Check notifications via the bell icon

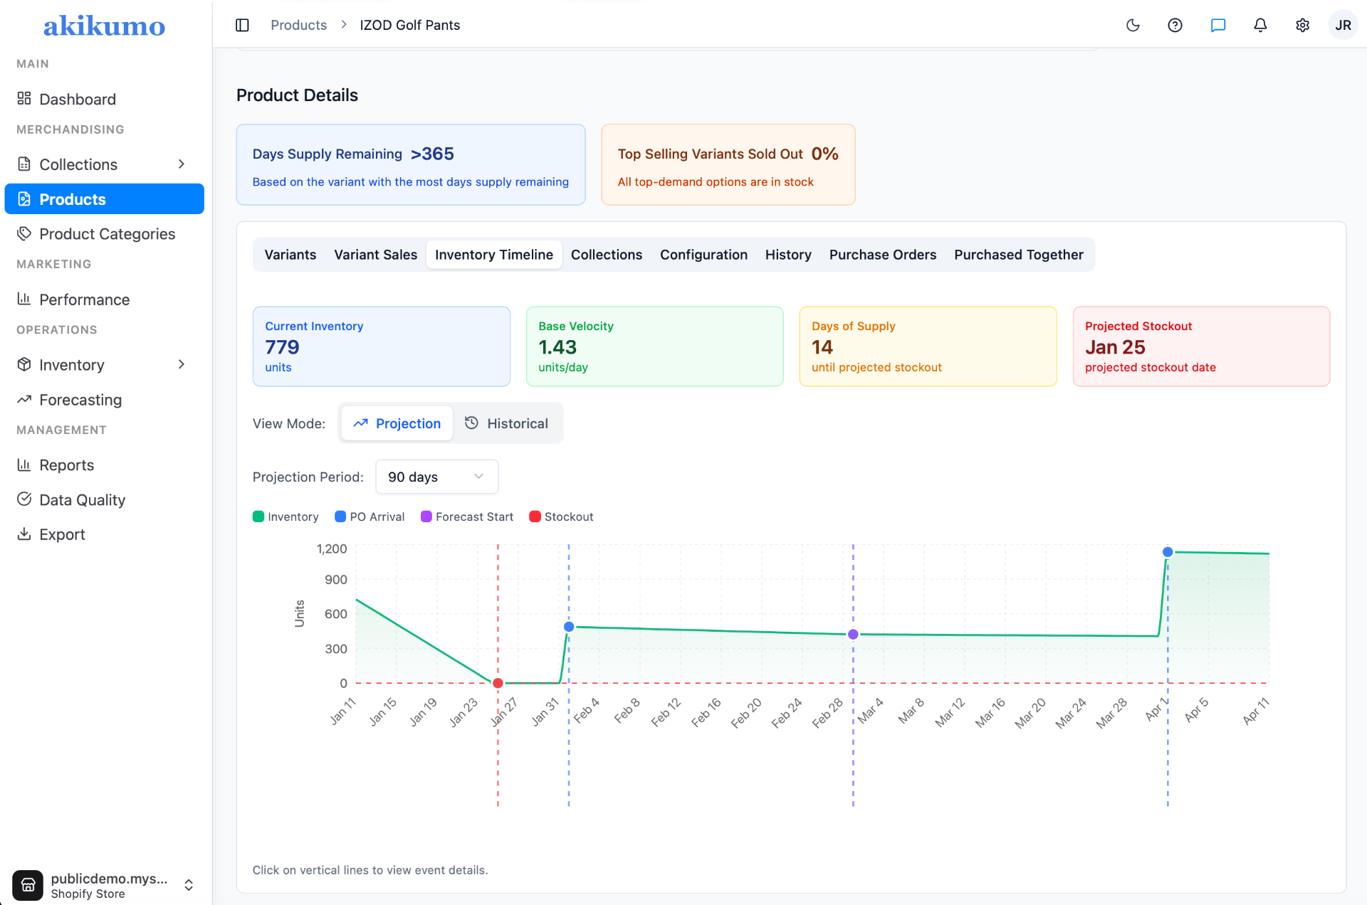click(x=1260, y=25)
